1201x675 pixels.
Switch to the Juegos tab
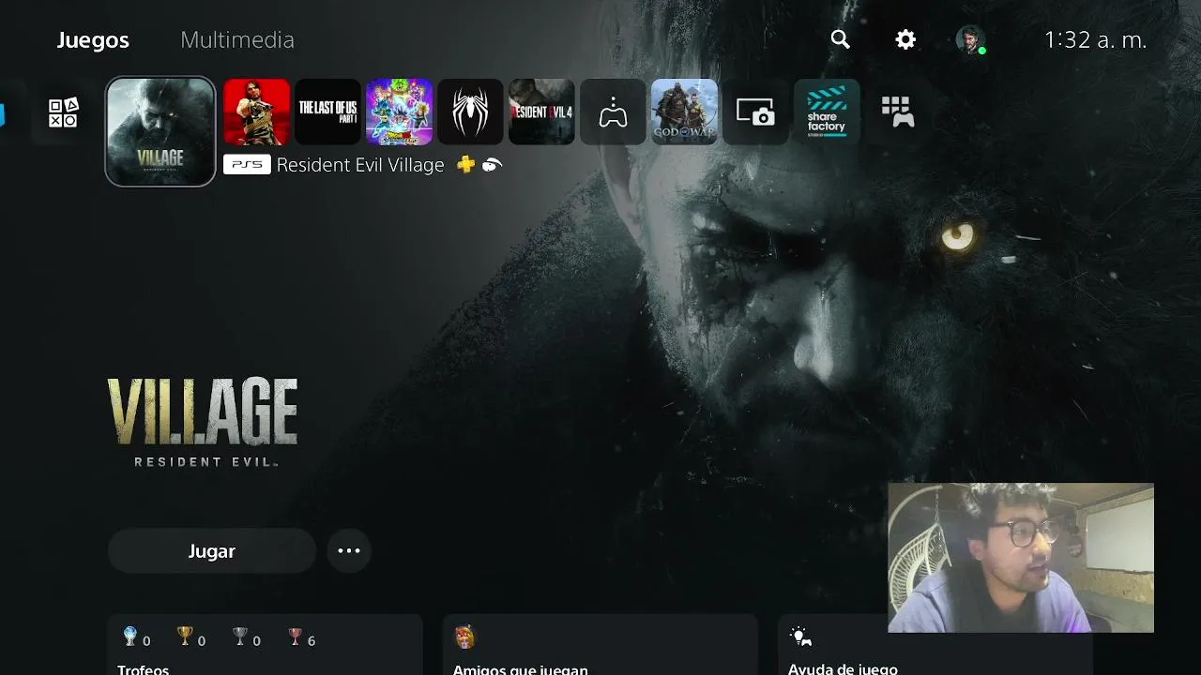click(x=93, y=40)
